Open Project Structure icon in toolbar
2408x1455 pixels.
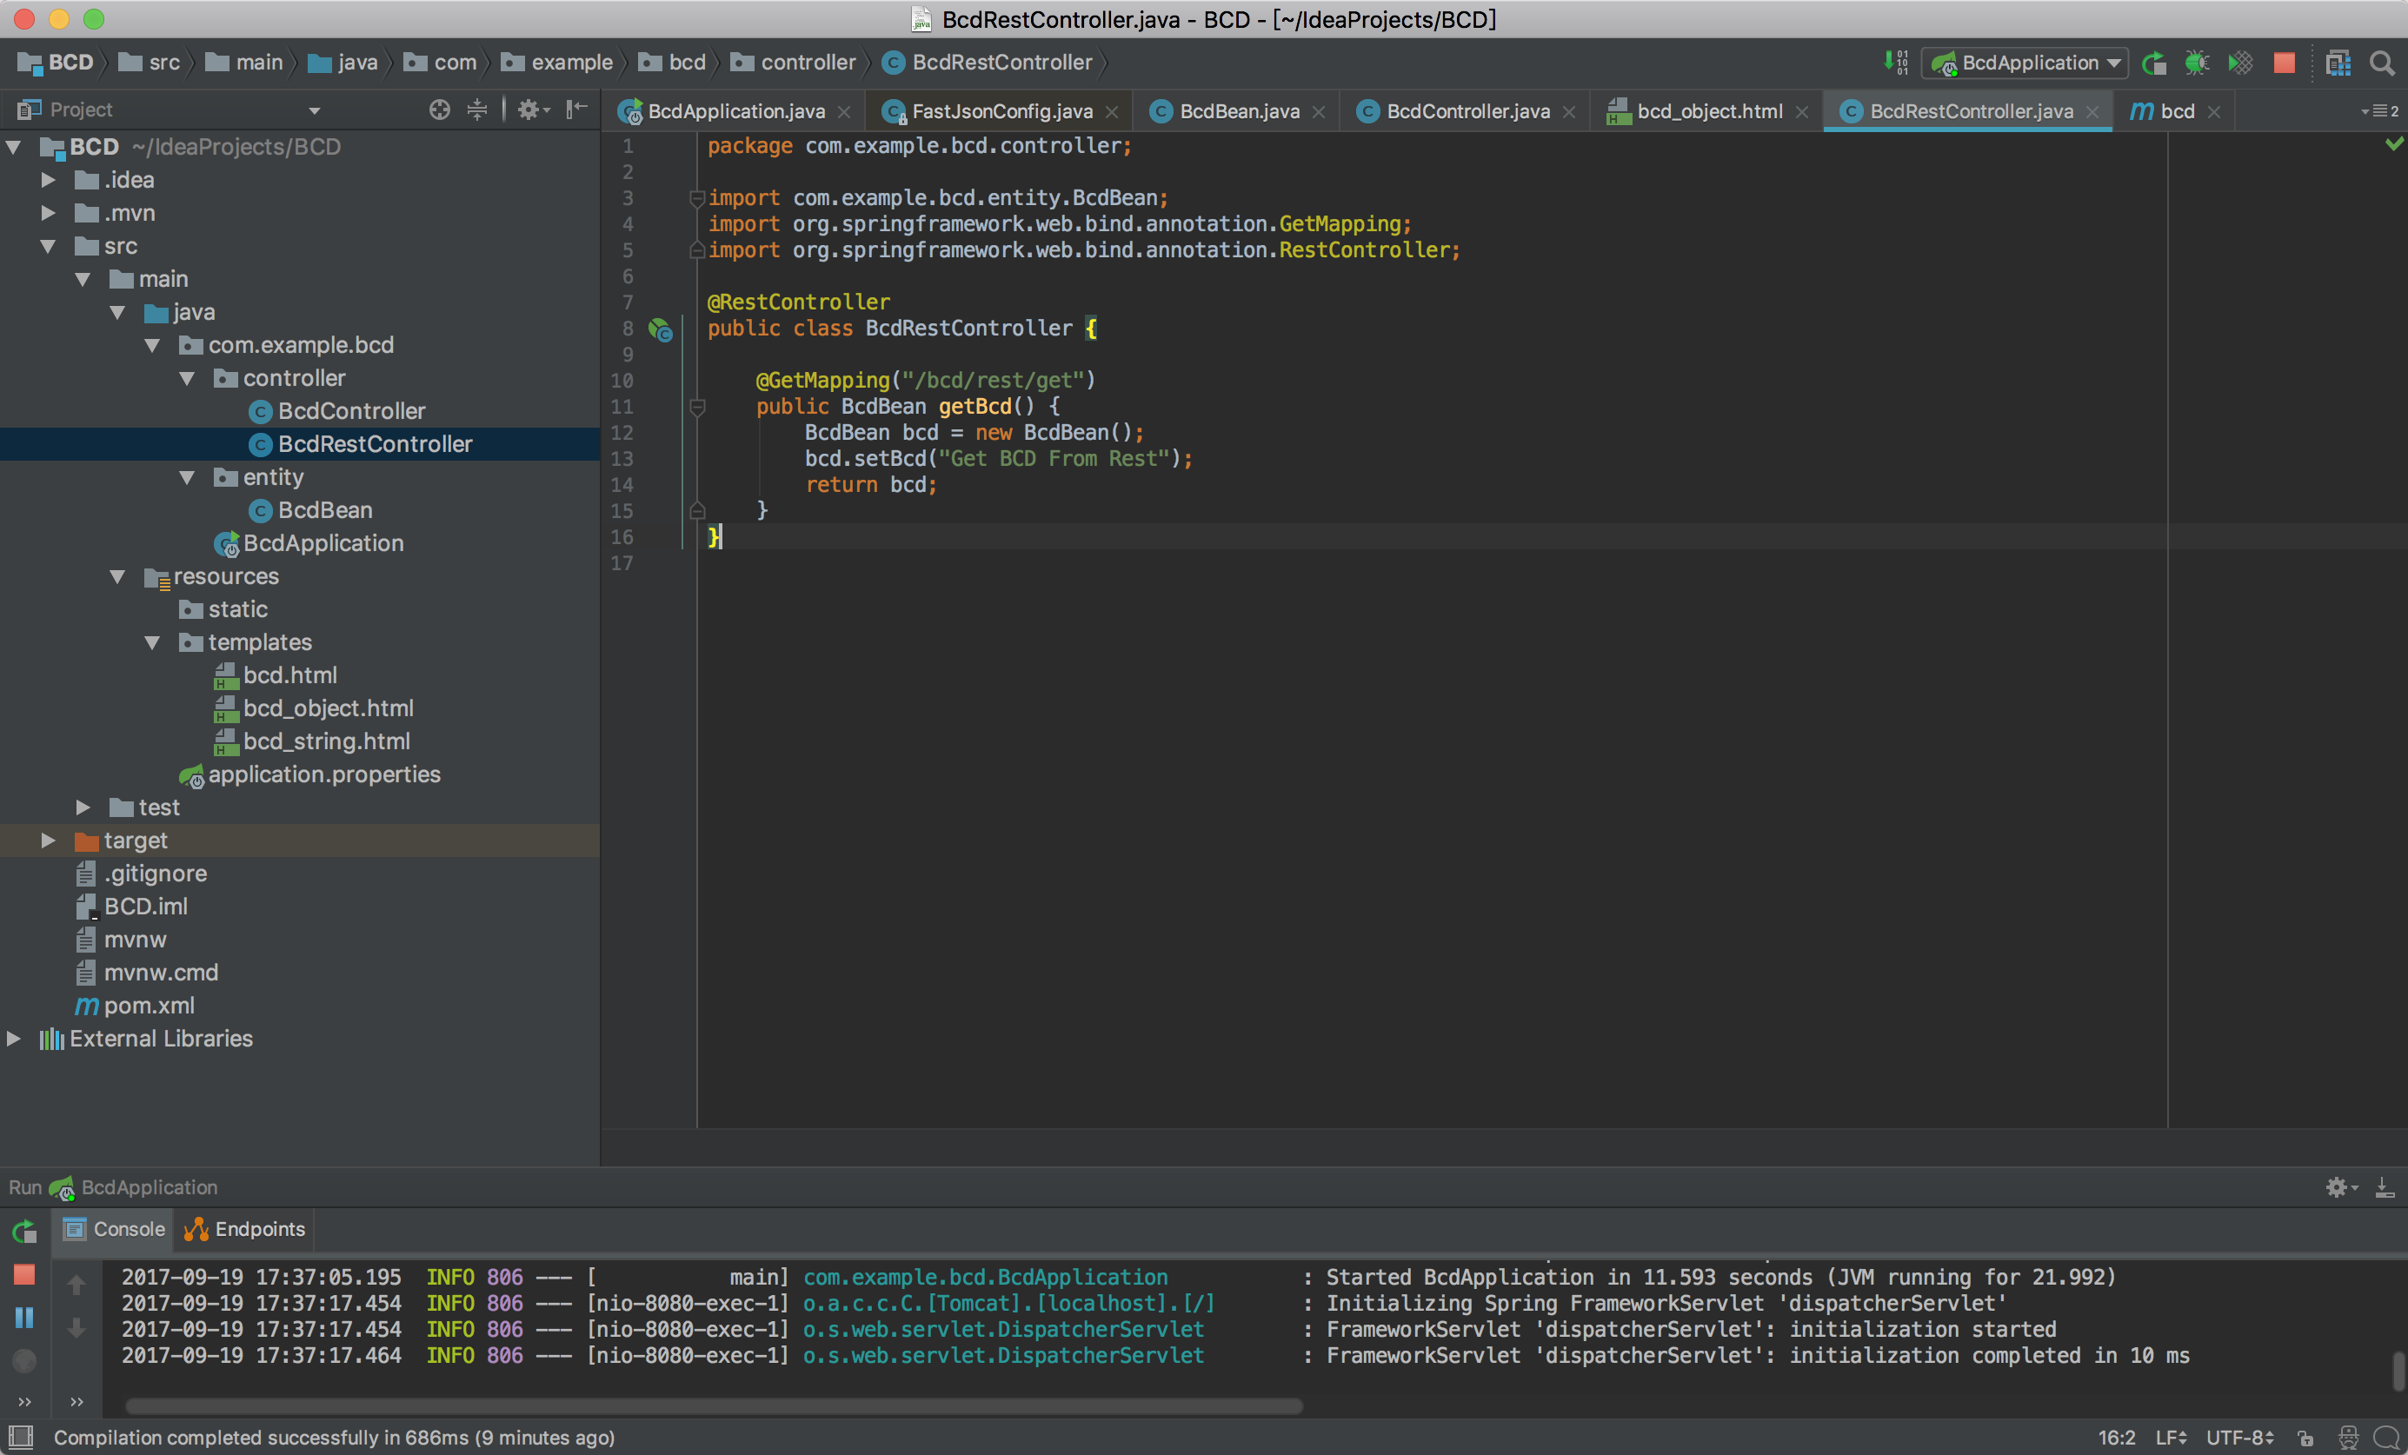(x=2338, y=63)
